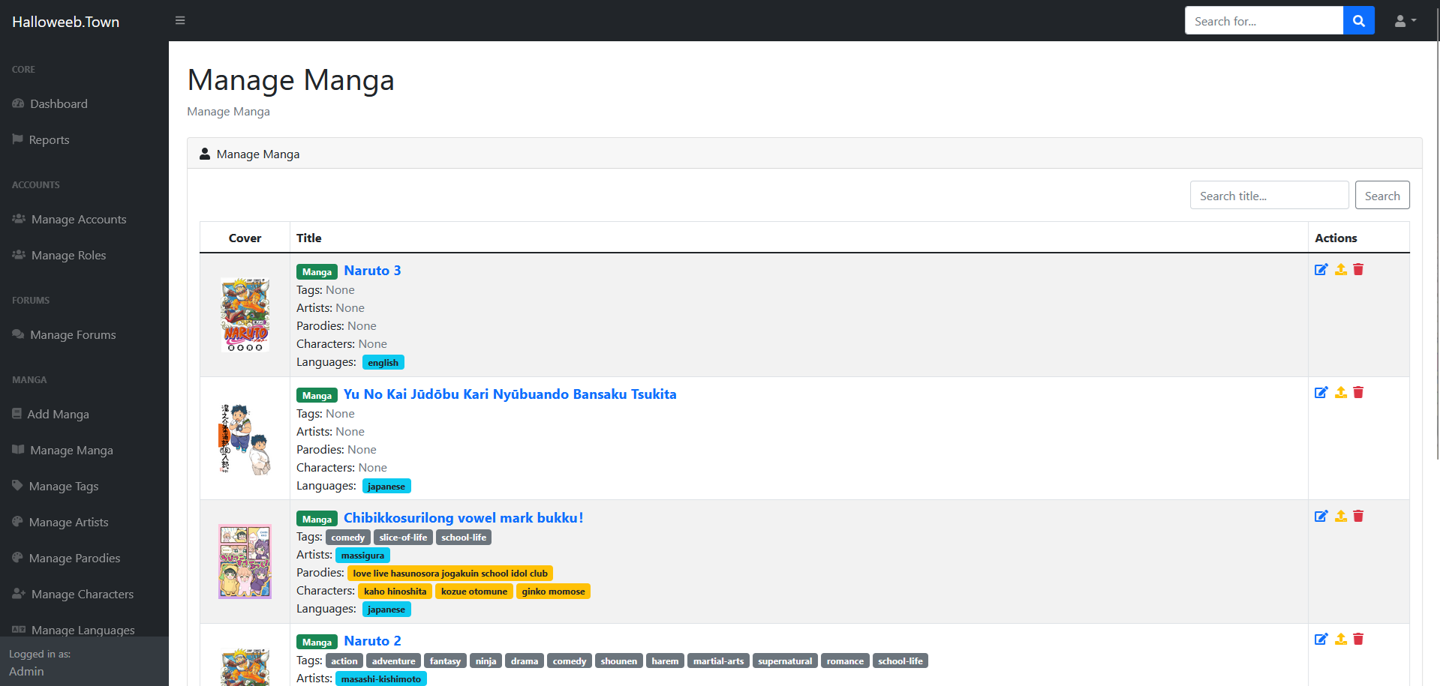Click the 'kaho hinoshita' character badge
Viewport: 1440px width, 686px height.
click(x=395, y=592)
